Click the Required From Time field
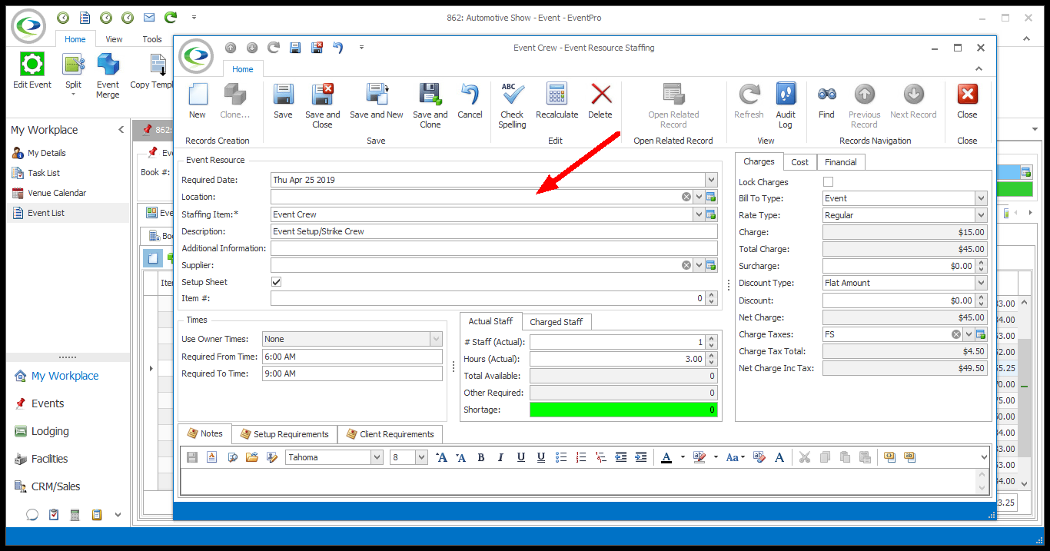 [x=352, y=357]
